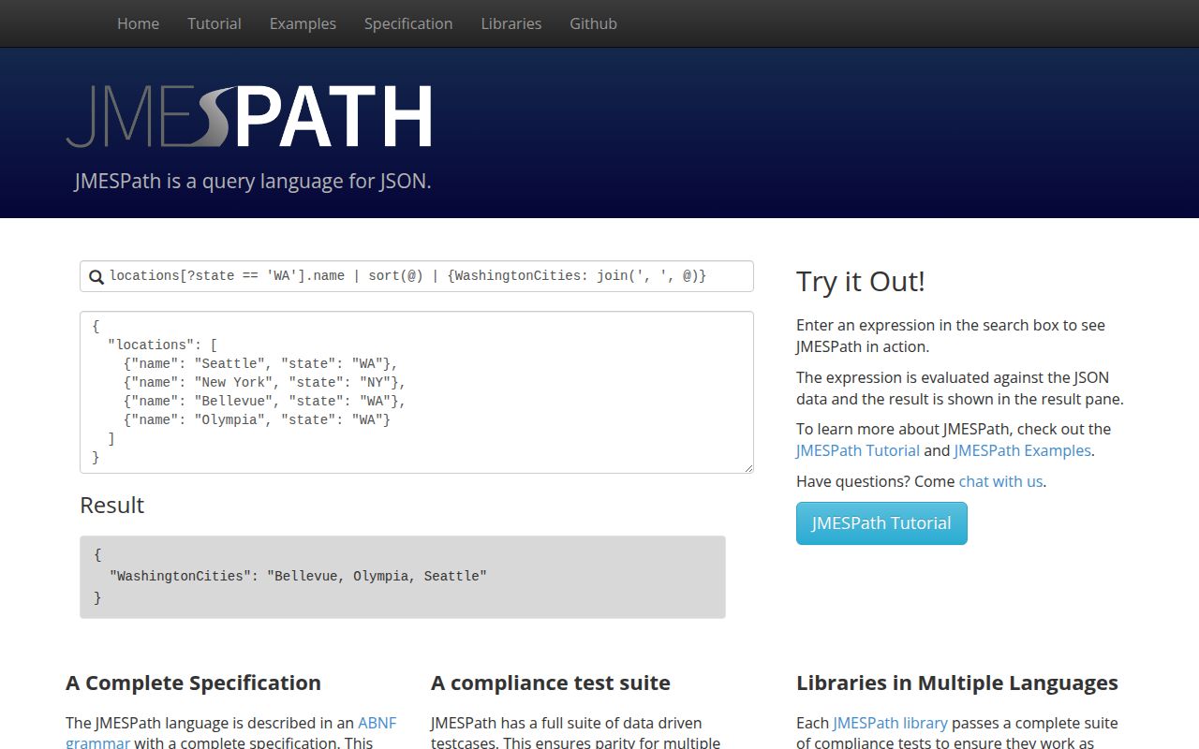Click the 'Try it Out!' heading
Viewport: 1199px width, 749px height.
[861, 282]
